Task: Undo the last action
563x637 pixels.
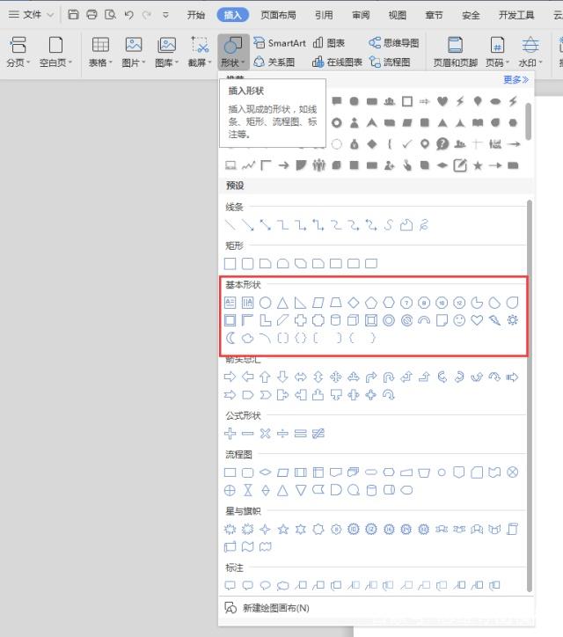Action: click(128, 15)
